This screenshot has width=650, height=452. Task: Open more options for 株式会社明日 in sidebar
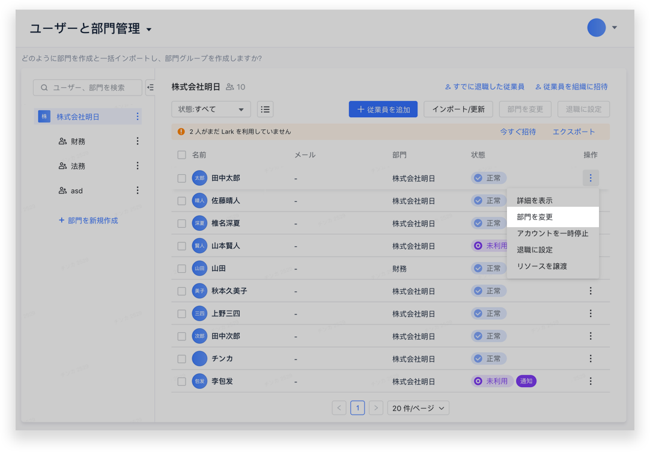tap(138, 117)
